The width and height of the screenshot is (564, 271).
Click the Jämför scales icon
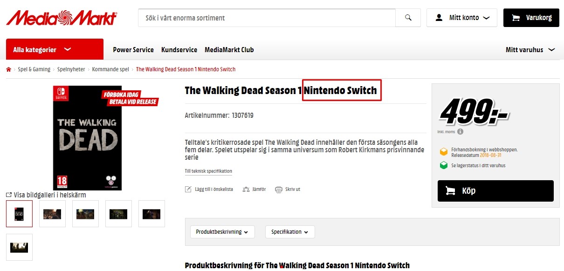coord(246,189)
